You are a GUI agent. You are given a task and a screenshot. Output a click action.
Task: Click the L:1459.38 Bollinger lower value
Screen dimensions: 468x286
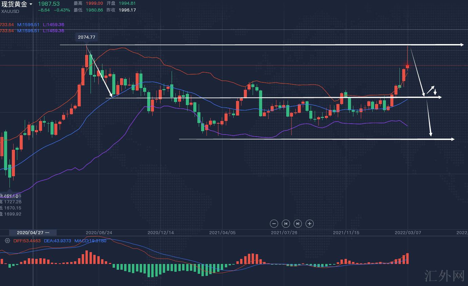[54, 25]
